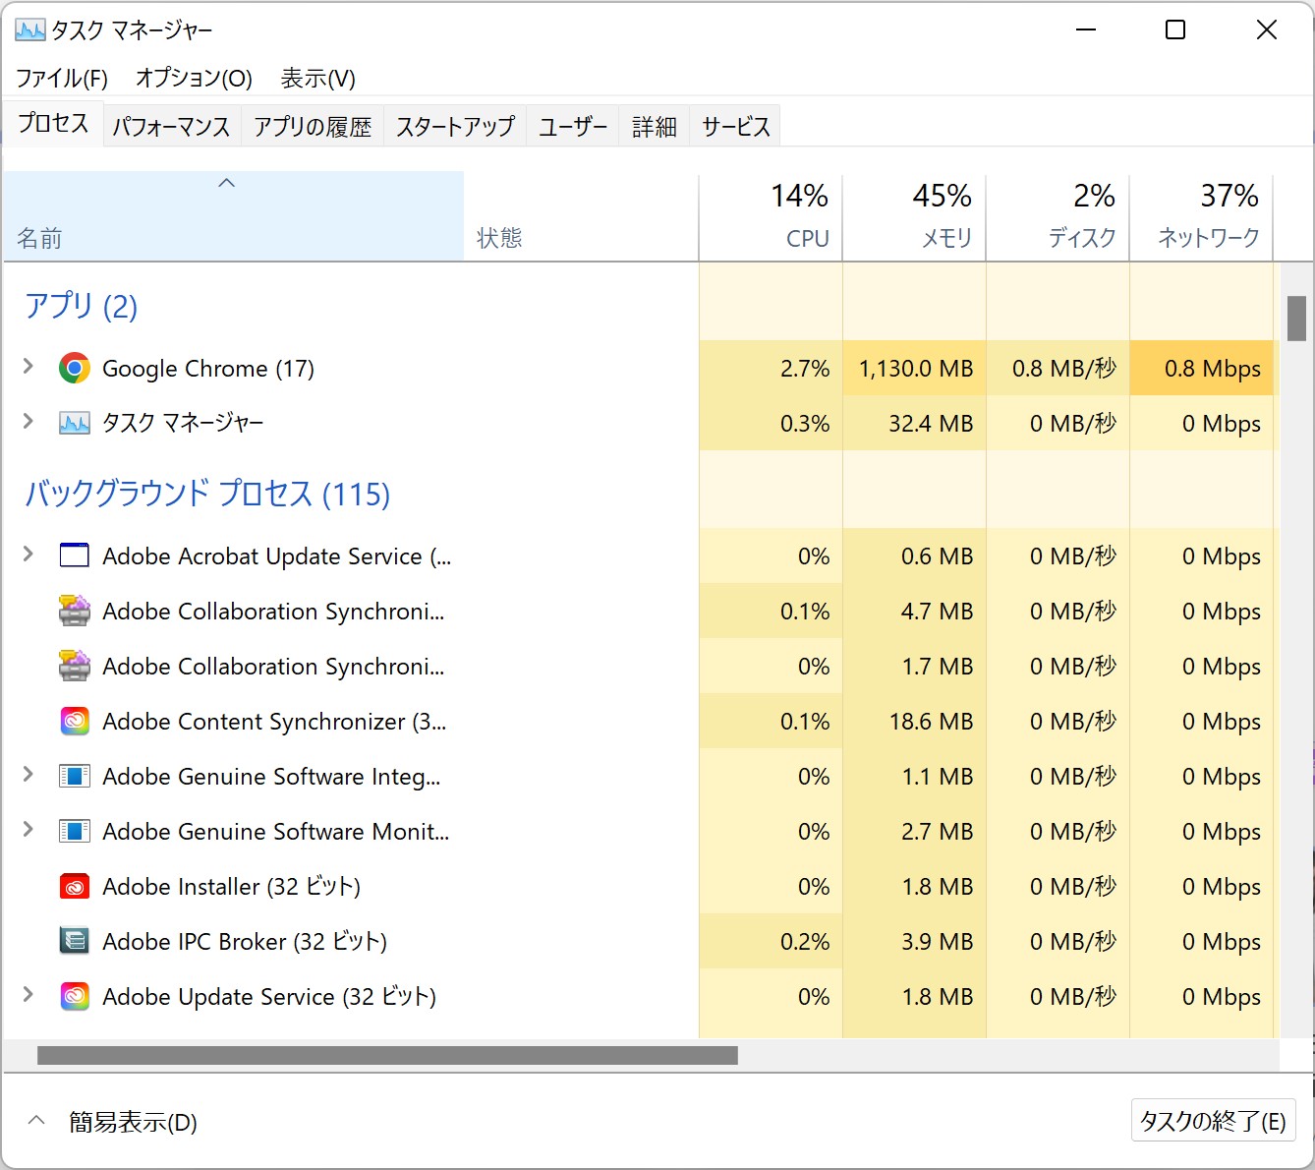1315x1170 pixels.
Task: Open the オプション(O) menu
Action: 194,78
